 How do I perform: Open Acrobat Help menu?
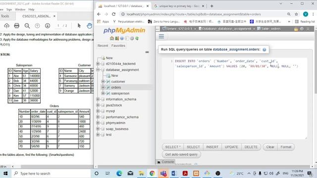(x=31, y=9)
